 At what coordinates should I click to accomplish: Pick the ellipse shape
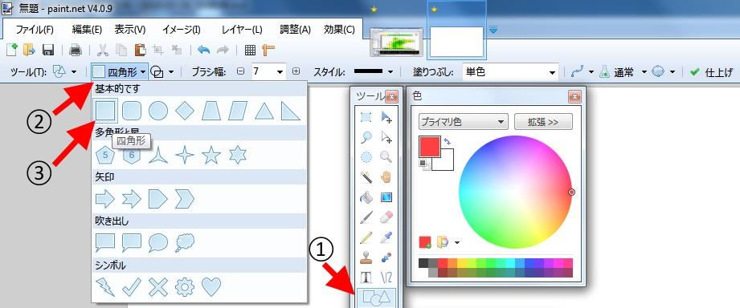pyautogui.click(x=158, y=111)
